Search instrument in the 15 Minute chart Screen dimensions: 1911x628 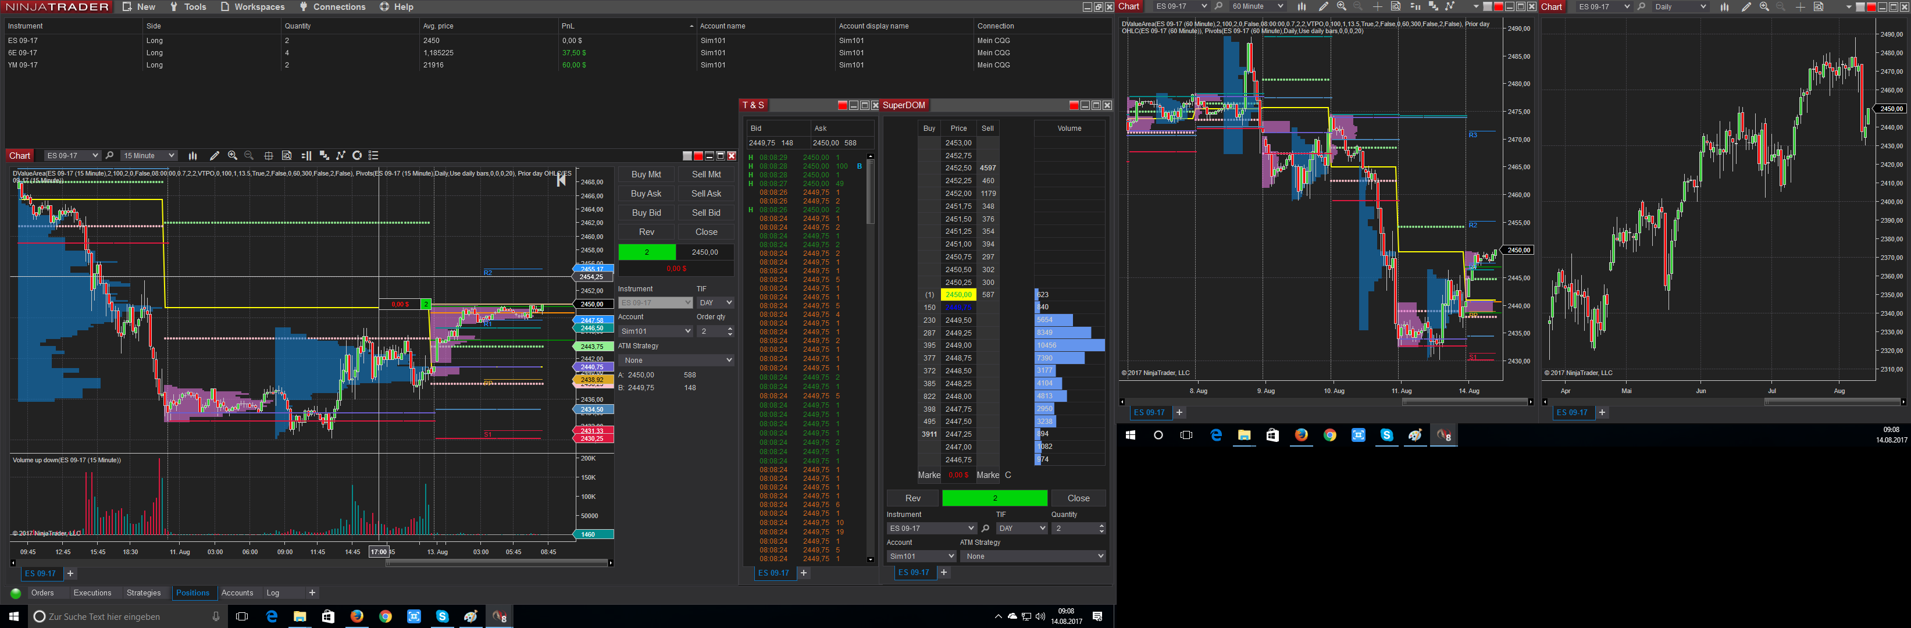point(110,156)
